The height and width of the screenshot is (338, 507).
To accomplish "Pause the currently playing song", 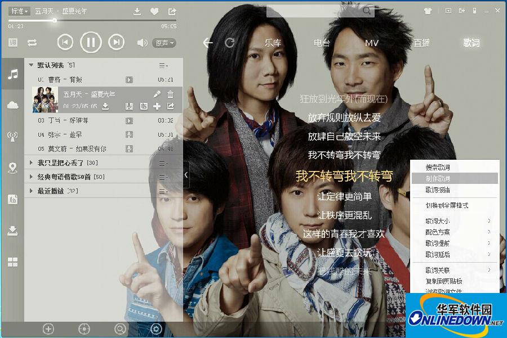I will (91, 42).
